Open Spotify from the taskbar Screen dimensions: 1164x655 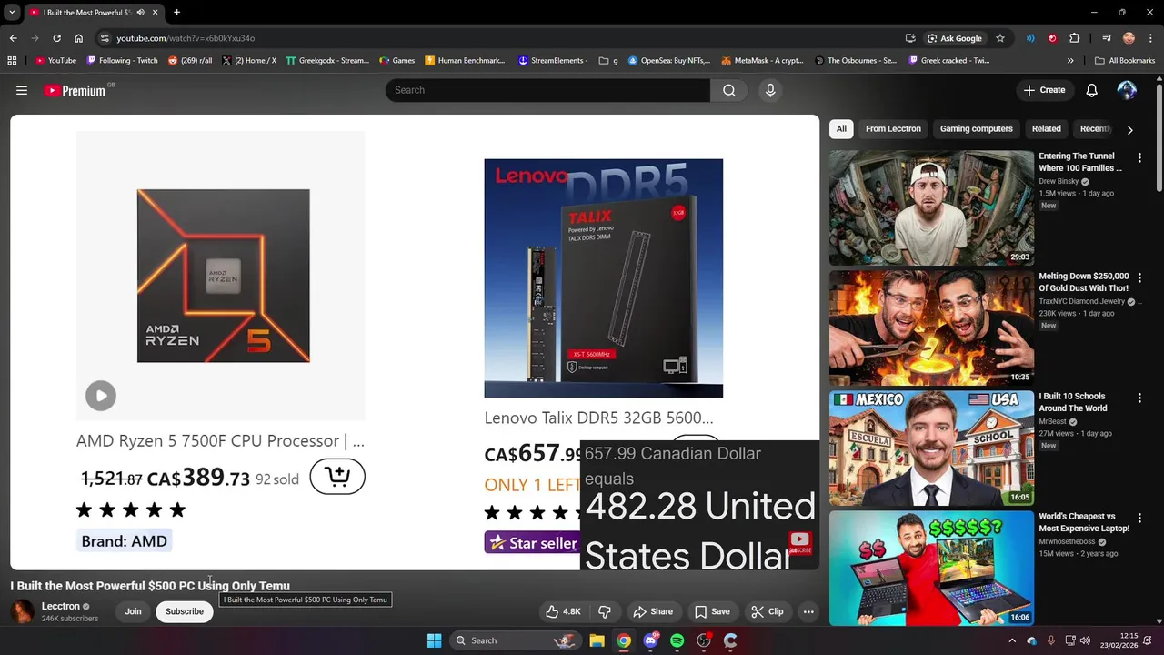click(x=677, y=640)
